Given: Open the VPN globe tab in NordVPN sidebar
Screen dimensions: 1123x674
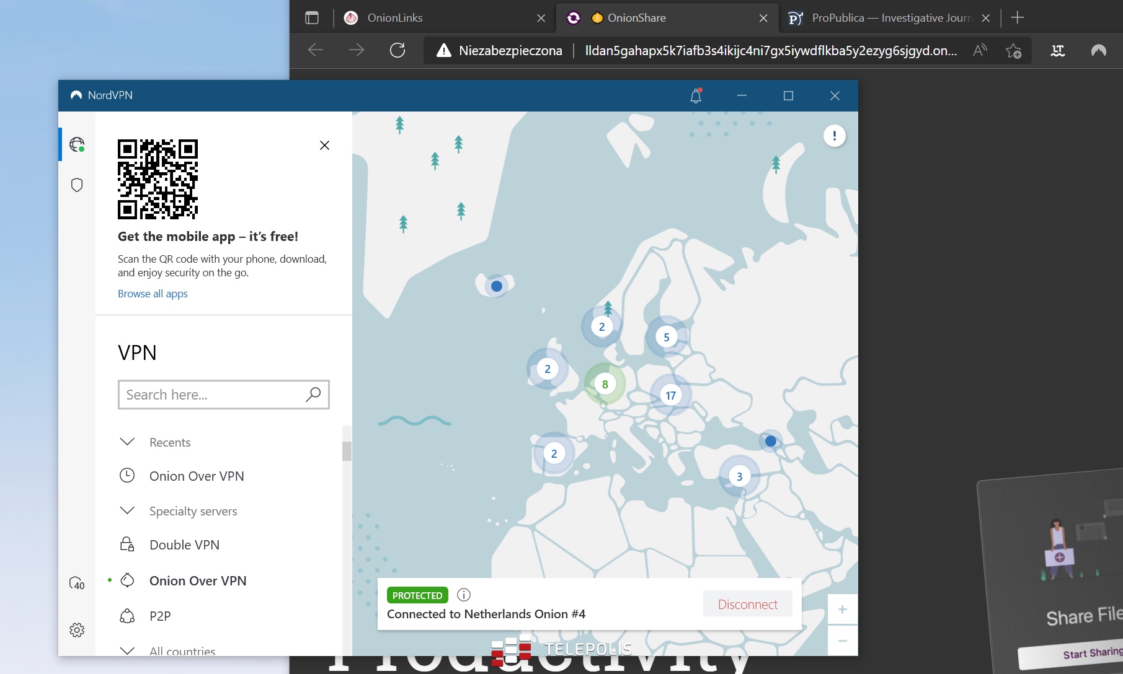Looking at the screenshot, I should (x=77, y=144).
